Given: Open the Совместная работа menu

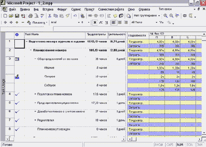Looking at the screenshot, I should (x=111, y=9).
